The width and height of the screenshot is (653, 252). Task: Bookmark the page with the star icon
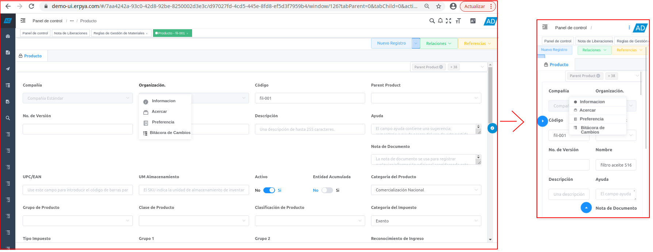click(439, 6)
